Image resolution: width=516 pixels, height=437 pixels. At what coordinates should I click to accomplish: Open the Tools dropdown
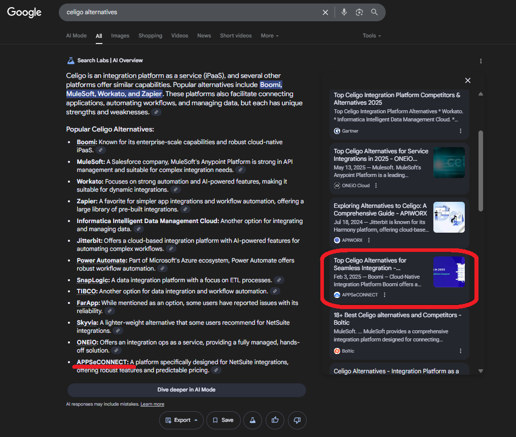(372, 36)
